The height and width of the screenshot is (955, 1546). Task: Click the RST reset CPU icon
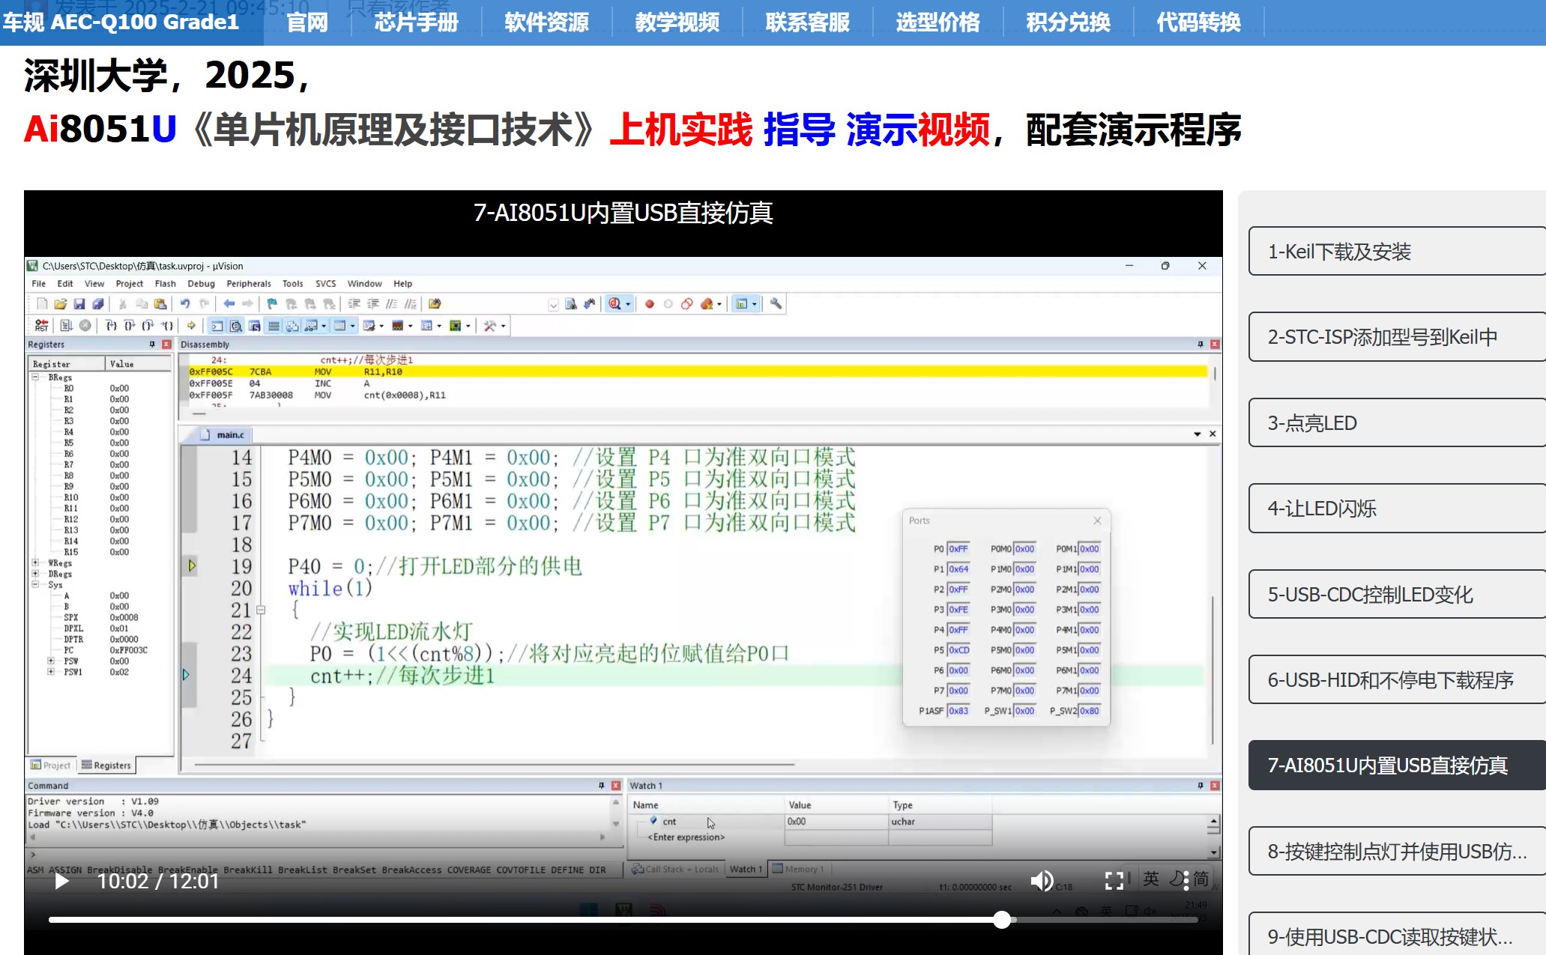click(42, 326)
